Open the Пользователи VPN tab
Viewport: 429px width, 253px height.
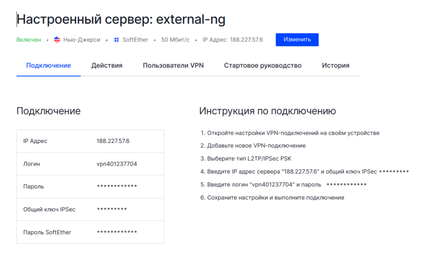(173, 66)
